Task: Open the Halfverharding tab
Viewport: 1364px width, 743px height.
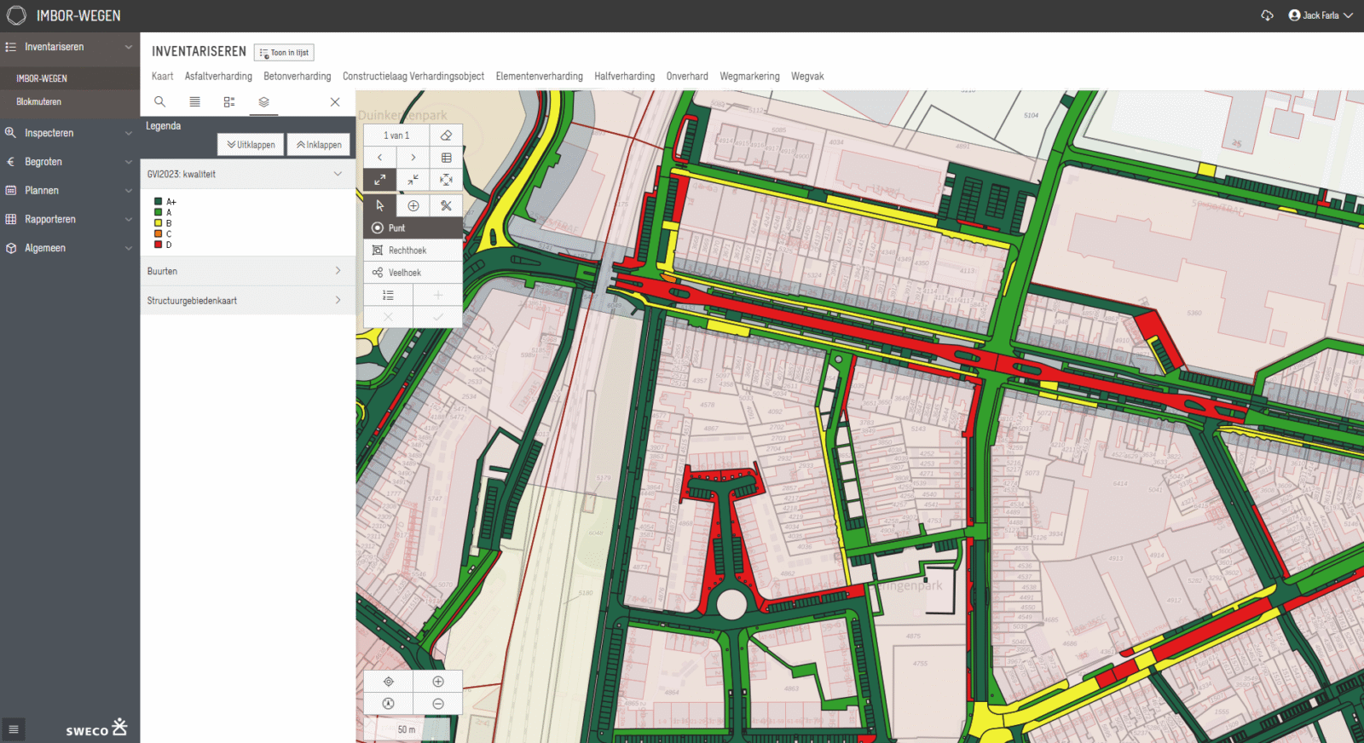Action: coord(625,76)
